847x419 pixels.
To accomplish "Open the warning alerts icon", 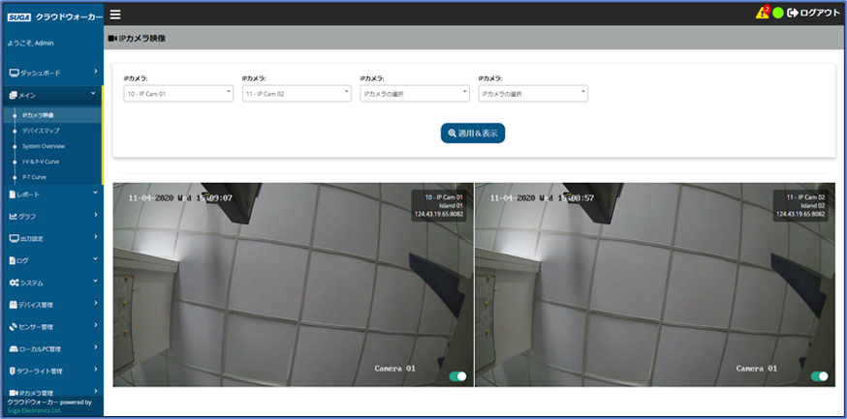I will pos(762,13).
